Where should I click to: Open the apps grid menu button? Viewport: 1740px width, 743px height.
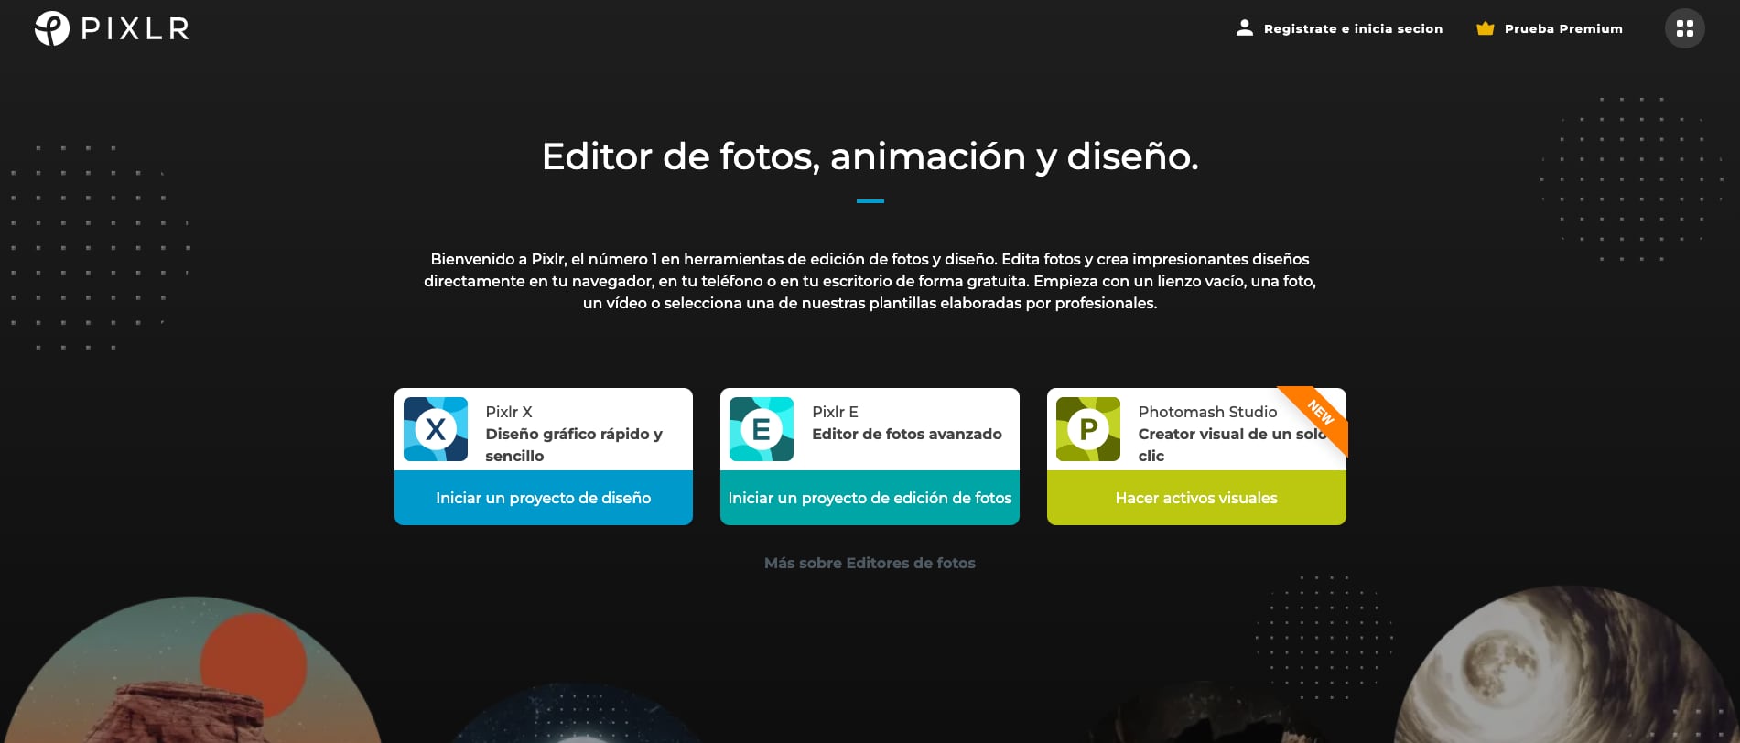coord(1684,29)
